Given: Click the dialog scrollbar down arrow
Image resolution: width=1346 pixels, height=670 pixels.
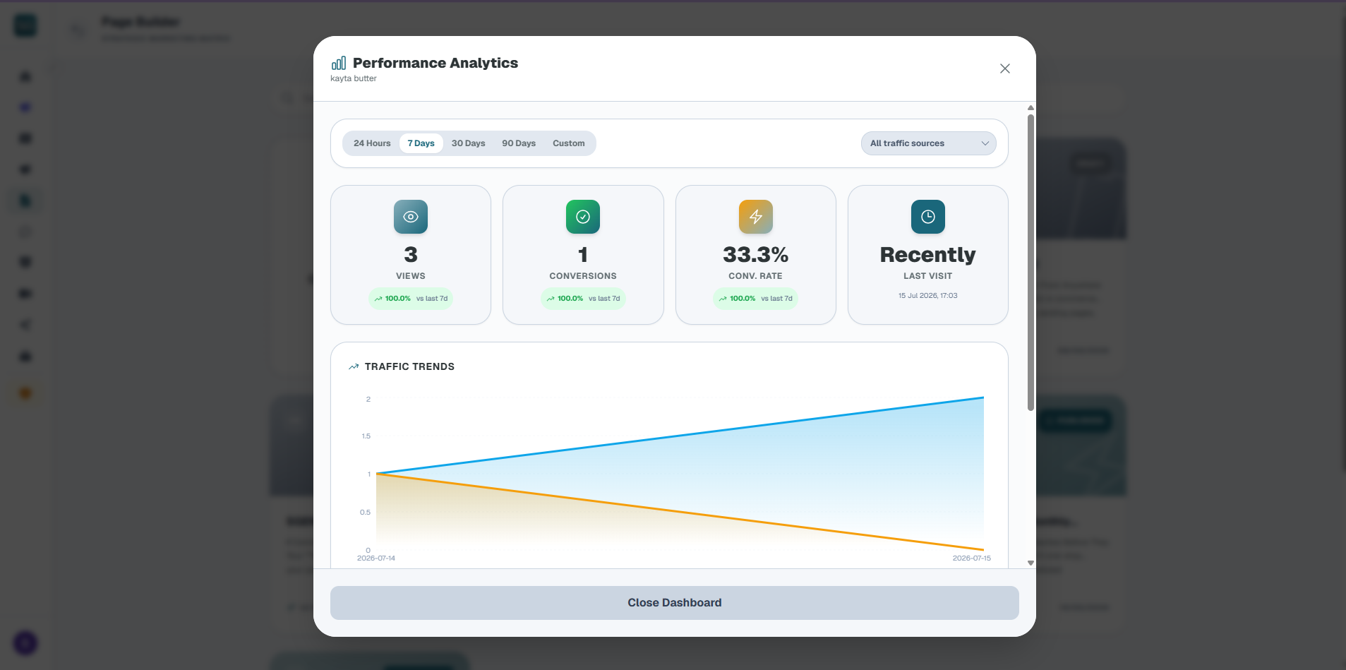Looking at the screenshot, I should 1030,563.
